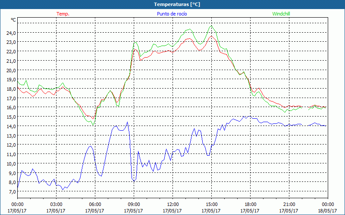
Task: Click the 'Temperaturas [°C]' chart title
Action: pyautogui.click(x=177, y=4)
